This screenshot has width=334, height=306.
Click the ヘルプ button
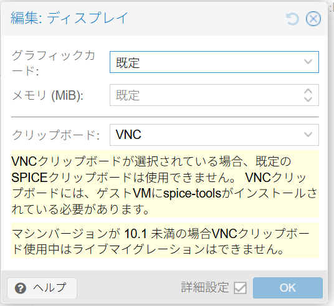[x=42, y=288]
